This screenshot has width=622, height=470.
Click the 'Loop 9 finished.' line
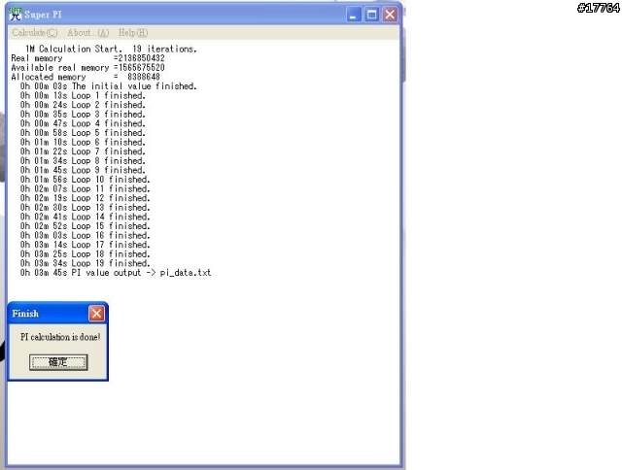(x=83, y=170)
